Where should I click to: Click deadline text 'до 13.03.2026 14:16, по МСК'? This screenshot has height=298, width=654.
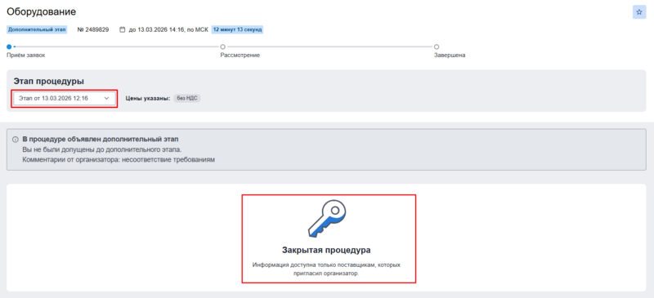(x=168, y=29)
